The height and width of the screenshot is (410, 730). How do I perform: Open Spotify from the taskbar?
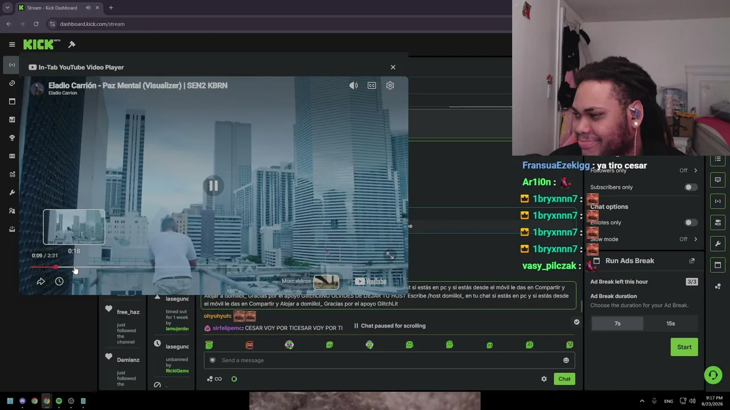(x=59, y=401)
